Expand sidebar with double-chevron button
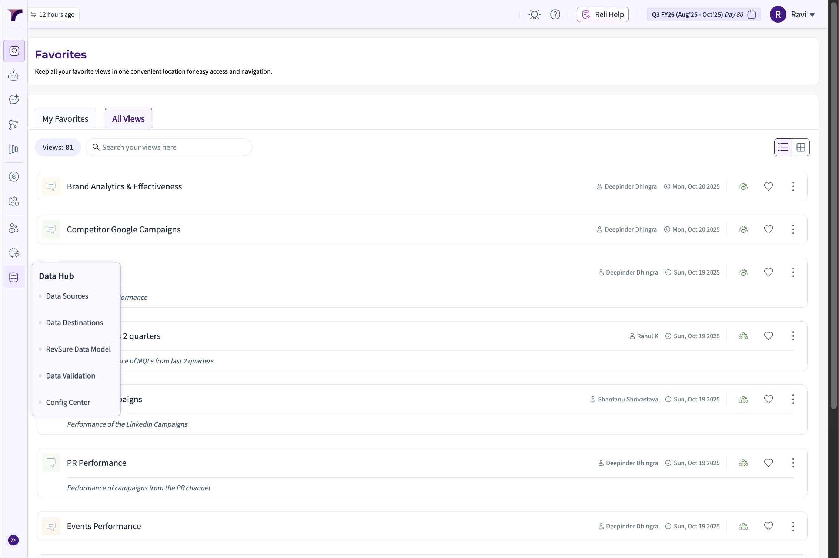Viewport: 839px width, 558px height. [13, 540]
